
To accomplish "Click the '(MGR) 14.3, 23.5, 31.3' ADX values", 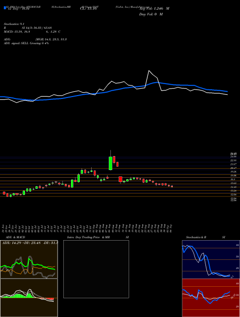I will [51, 39].
